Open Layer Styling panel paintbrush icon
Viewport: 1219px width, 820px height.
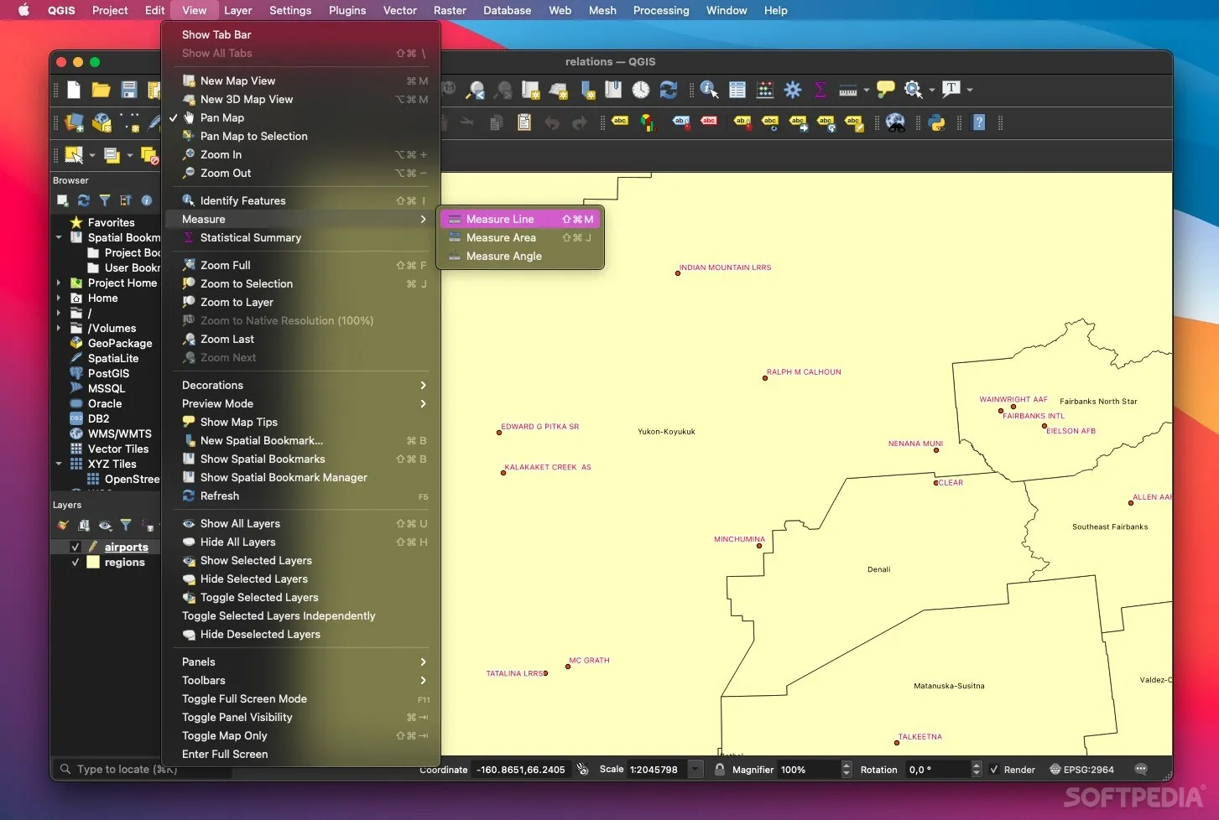[63, 526]
